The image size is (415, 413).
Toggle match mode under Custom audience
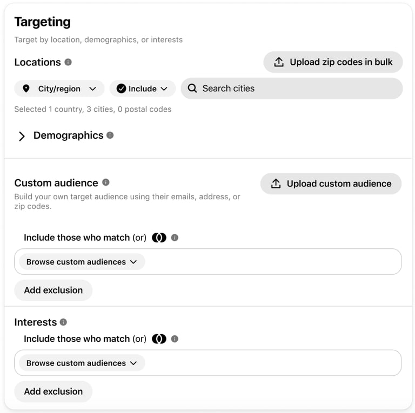coord(159,238)
